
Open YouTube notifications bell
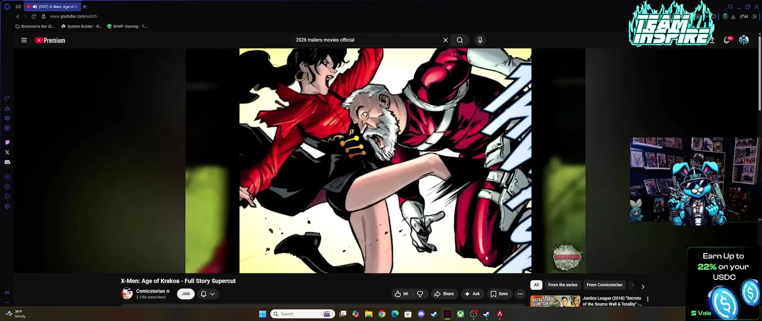[x=727, y=40]
